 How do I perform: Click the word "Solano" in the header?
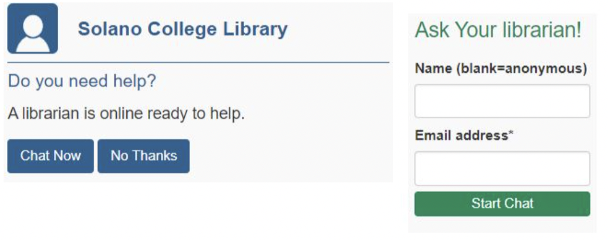tap(107, 29)
